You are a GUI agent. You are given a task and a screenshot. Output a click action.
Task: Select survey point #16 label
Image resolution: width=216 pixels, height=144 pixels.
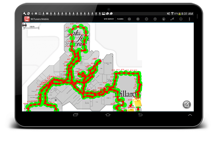click(123, 70)
